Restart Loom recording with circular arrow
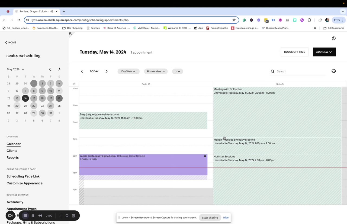 point(67,216)
